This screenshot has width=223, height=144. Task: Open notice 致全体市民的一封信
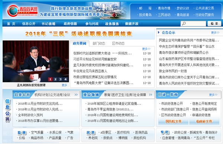173,71
